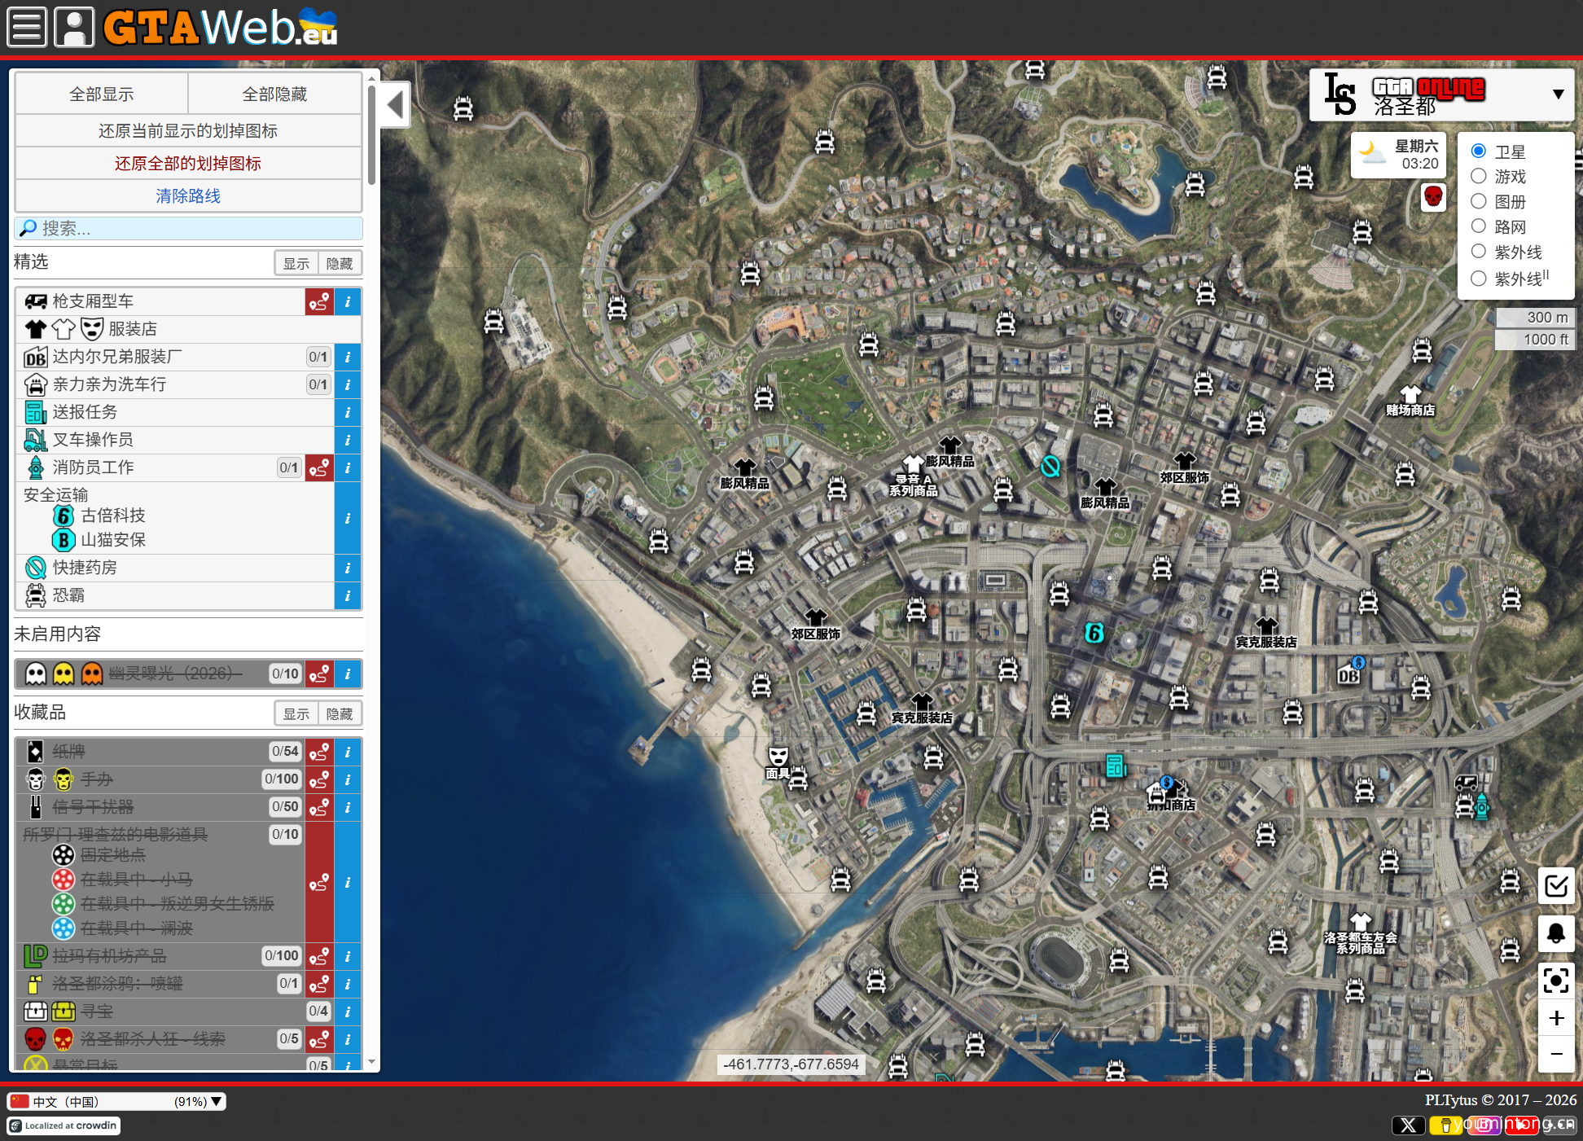Click 隐藏 button in 精选 section
The height and width of the screenshot is (1141, 1583).
click(340, 263)
